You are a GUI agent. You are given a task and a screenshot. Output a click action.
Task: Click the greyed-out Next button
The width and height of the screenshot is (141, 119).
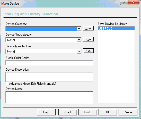[88, 112]
